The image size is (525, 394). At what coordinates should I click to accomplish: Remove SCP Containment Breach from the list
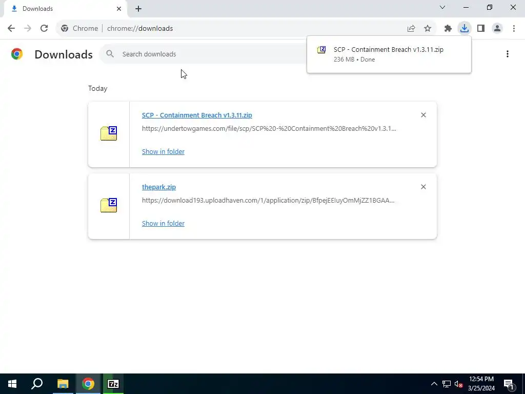coord(423,115)
